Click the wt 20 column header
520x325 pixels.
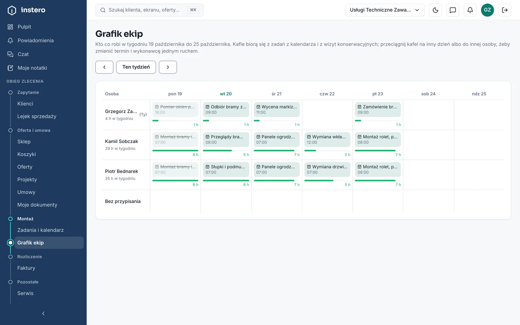click(x=226, y=94)
